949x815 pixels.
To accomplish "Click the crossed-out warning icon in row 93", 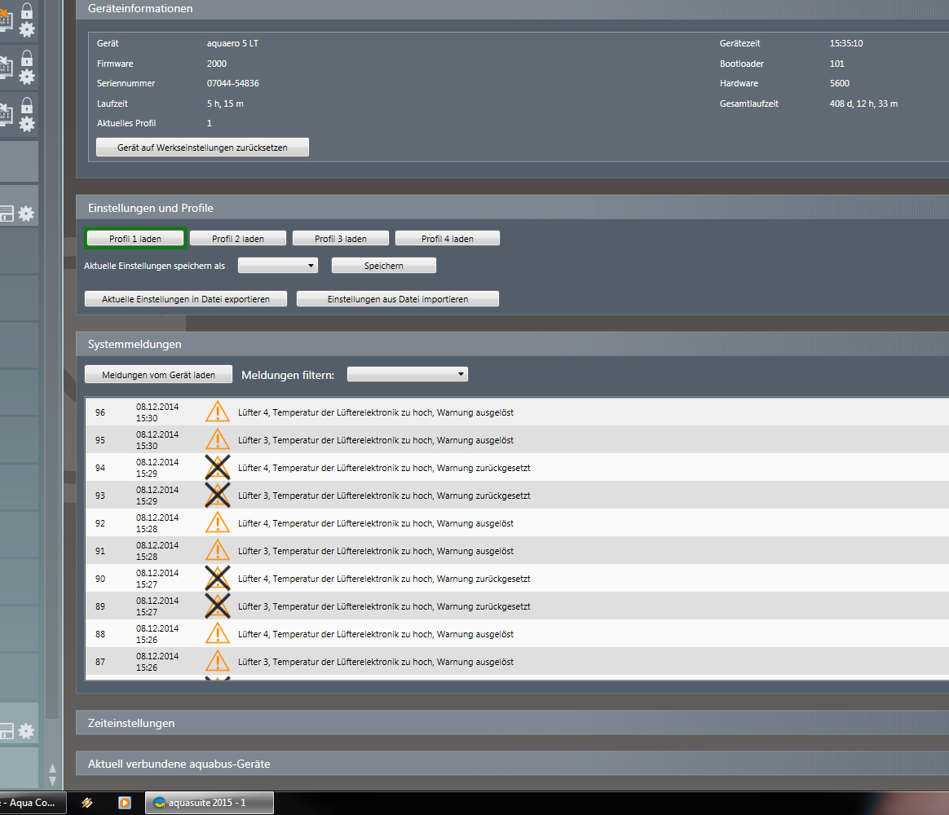I will (x=218, y=496).
